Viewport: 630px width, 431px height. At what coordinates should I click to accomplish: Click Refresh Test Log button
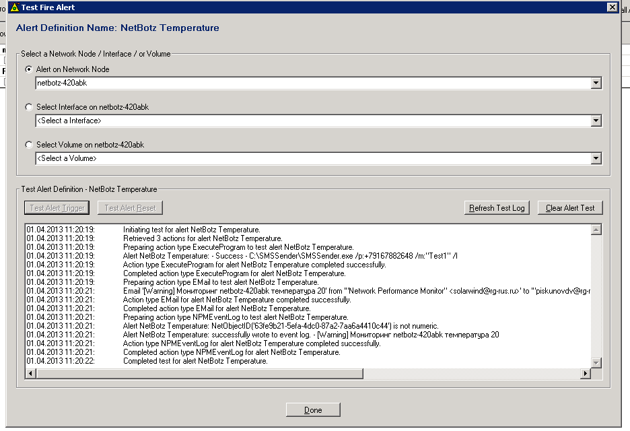[497, 208]
